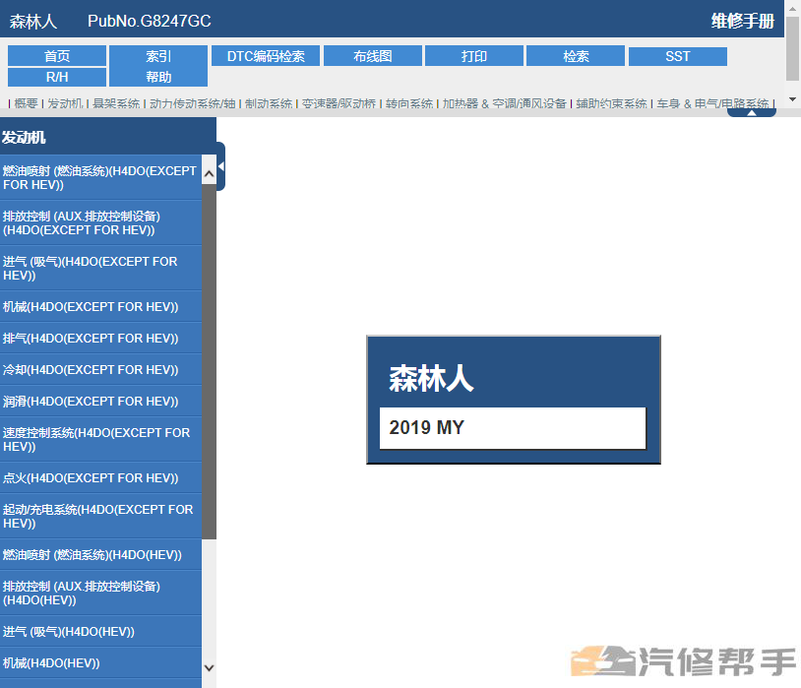Open the 索引 index button

click(158, 56)
